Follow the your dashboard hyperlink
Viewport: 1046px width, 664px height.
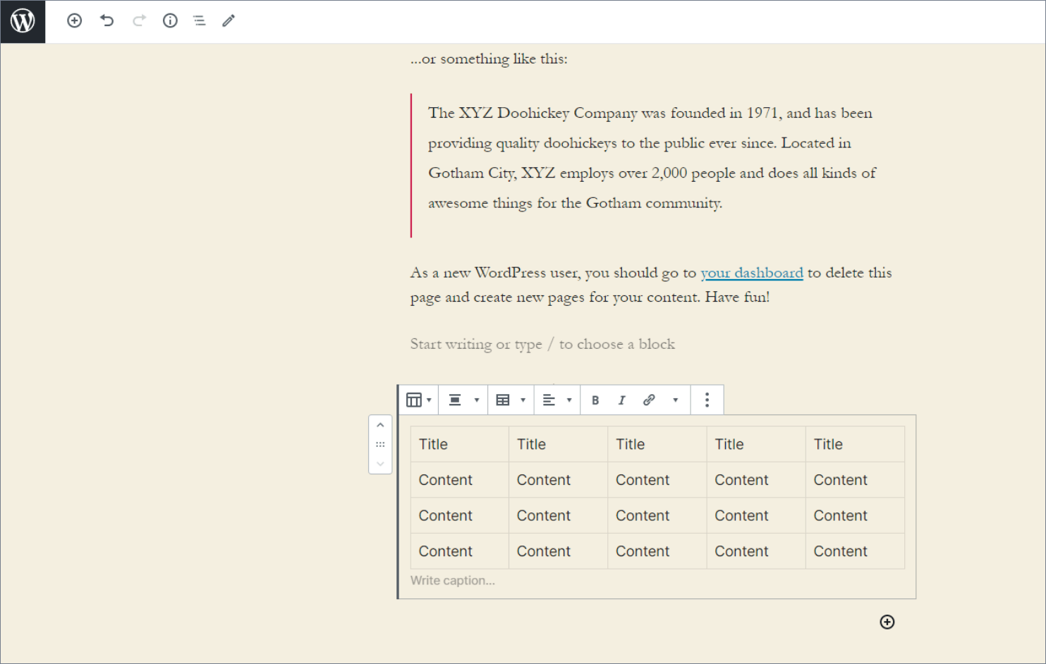point(752,273)
